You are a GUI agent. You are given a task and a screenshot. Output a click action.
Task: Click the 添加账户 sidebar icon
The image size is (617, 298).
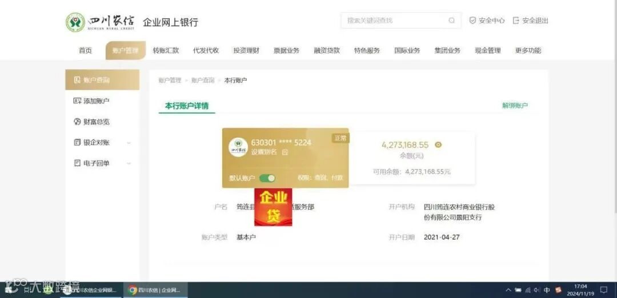coord(77,101)
